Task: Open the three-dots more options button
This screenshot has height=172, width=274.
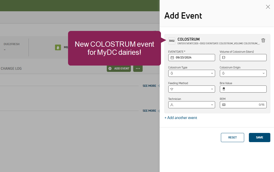Action: pos(138,68)
